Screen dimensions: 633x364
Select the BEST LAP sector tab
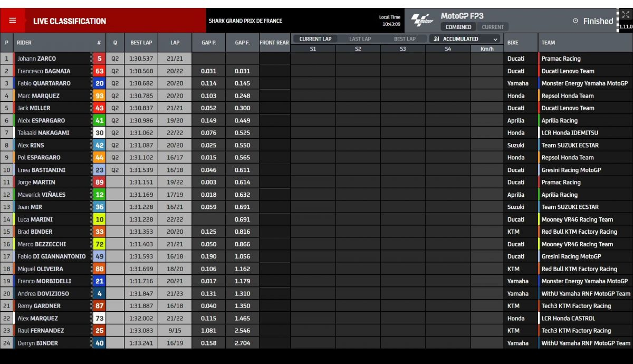click(405, 39)
